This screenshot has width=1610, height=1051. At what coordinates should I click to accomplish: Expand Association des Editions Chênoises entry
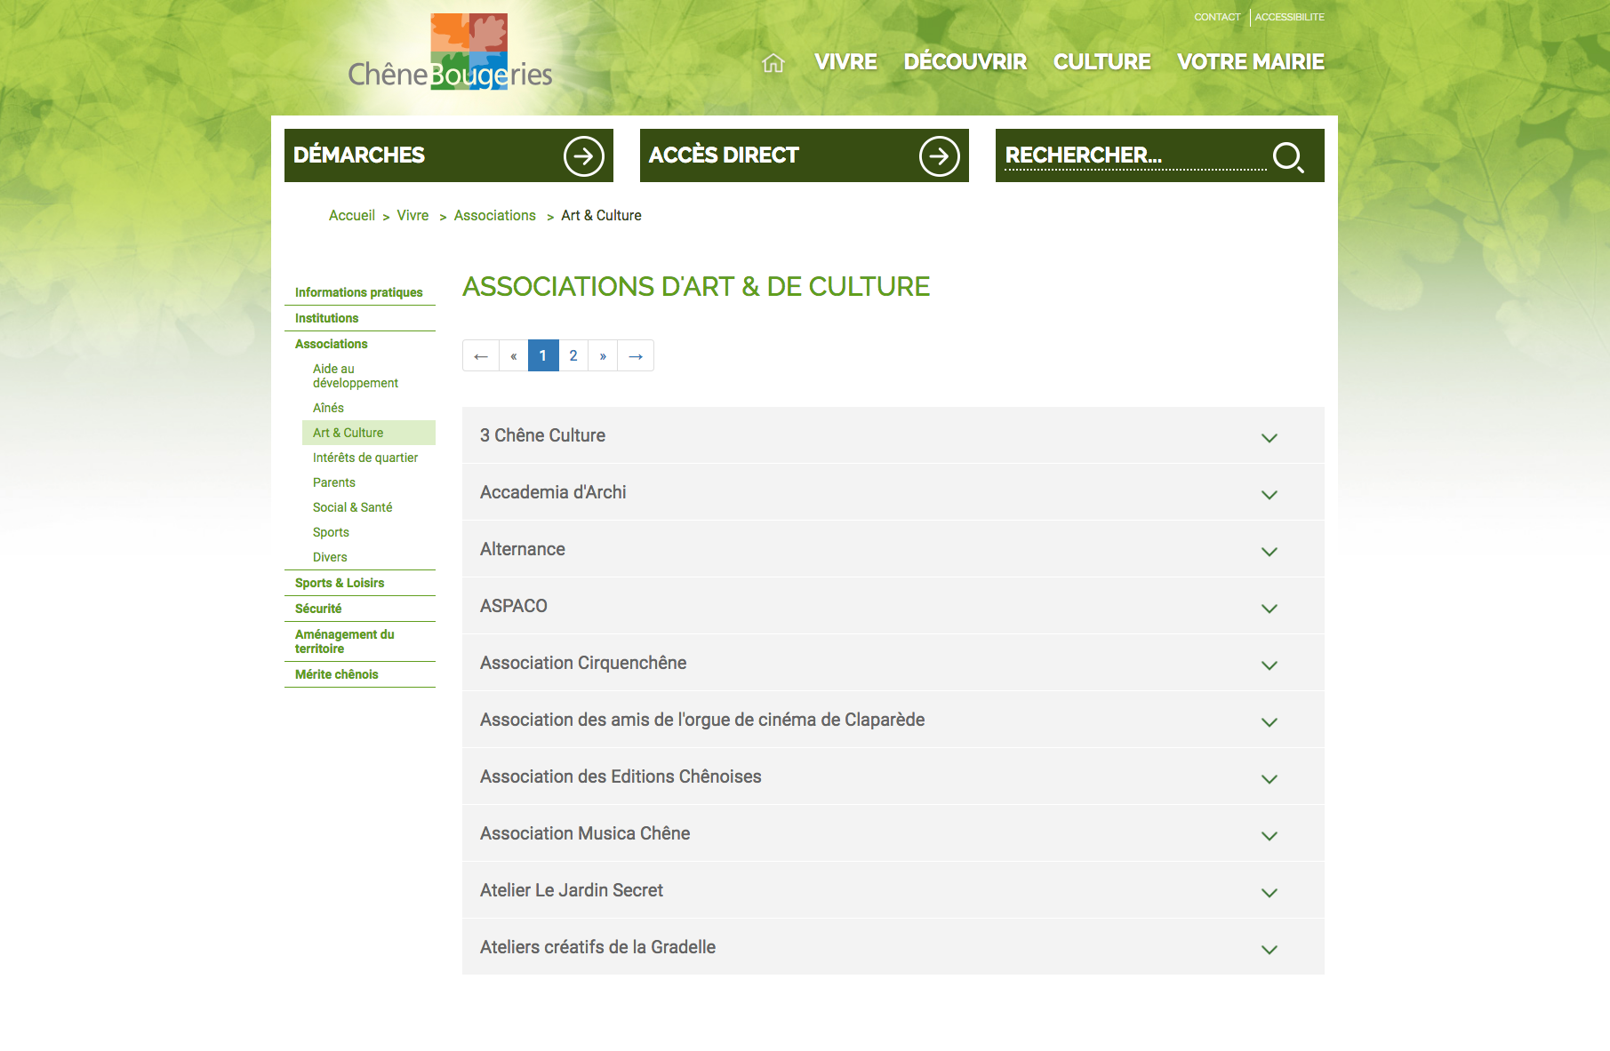pyautogui.click(x=893, y=776)
